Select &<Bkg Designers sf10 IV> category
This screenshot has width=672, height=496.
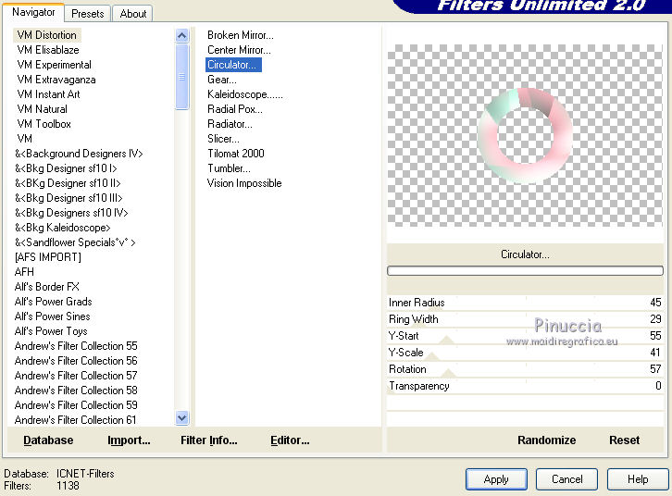[x=71, y=213]
